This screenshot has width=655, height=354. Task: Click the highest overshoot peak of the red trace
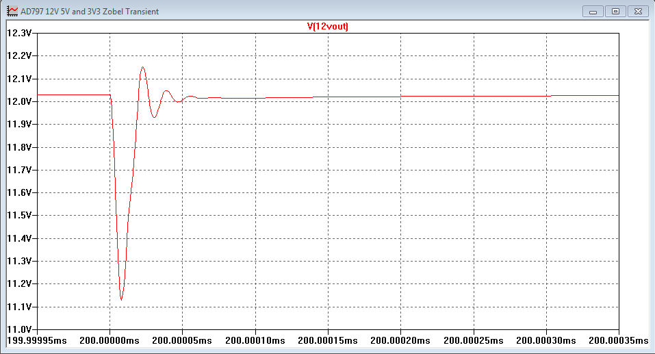tap(143, 67)
